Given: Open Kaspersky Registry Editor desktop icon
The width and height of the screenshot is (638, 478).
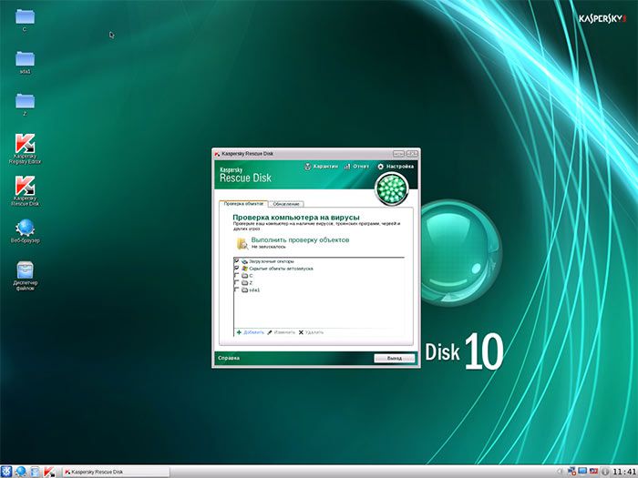Looking at the screenshot, I should pos(25,148).
